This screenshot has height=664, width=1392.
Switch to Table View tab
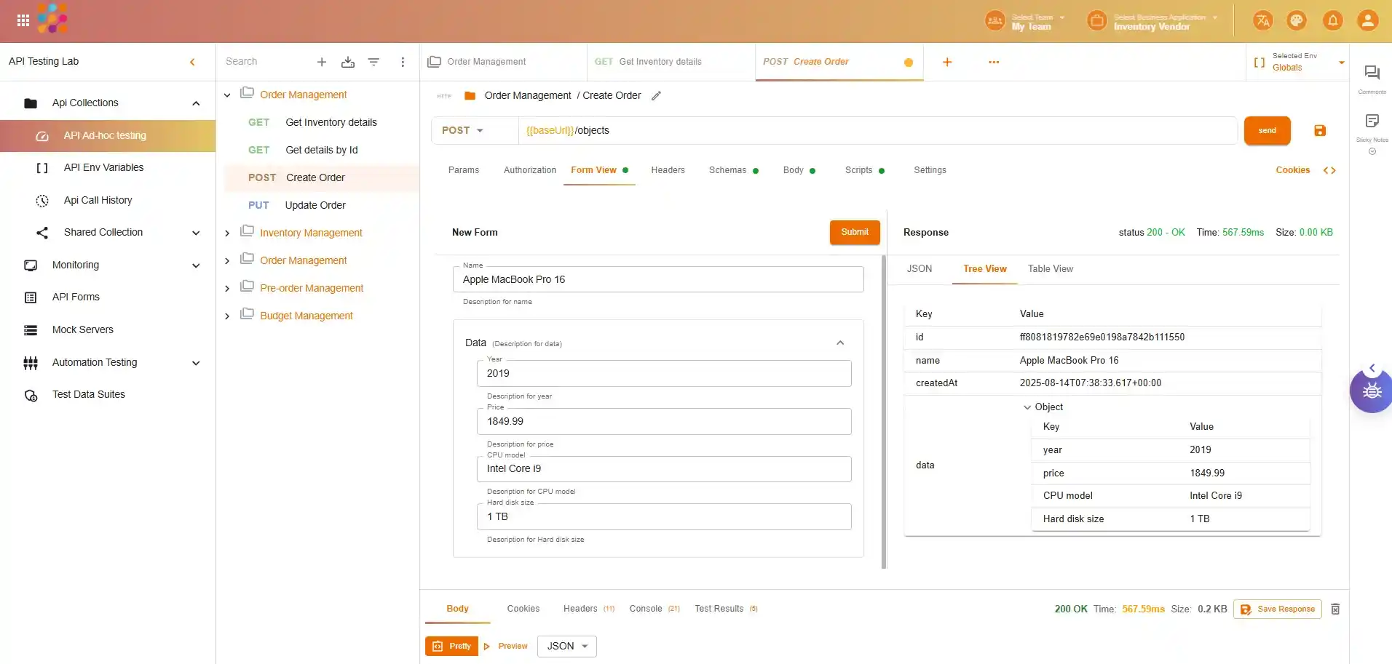pos(1050,269)
